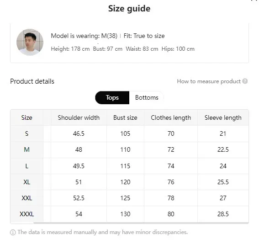Viewport: 259px width, 240px height.
Task: Click the Shoulder width column header
Action: tap(79, 117)
